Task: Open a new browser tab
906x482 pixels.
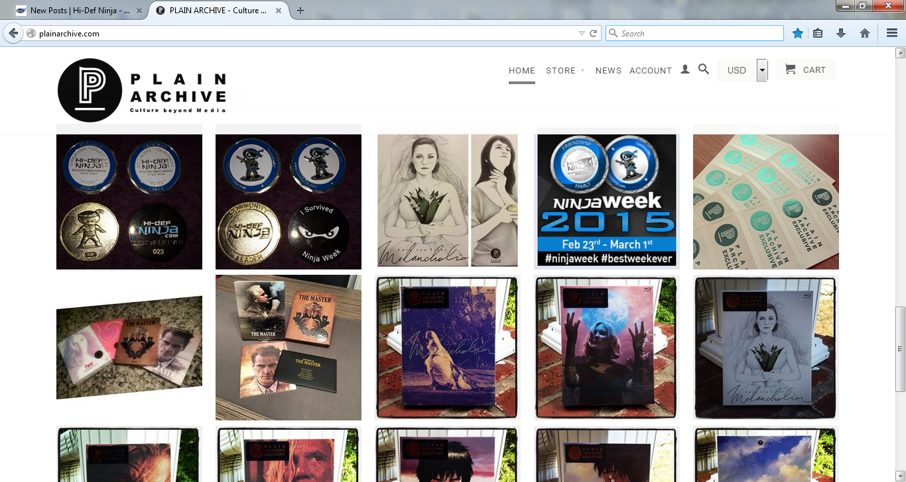Action: pyautogui.click(x=300, y=11)
